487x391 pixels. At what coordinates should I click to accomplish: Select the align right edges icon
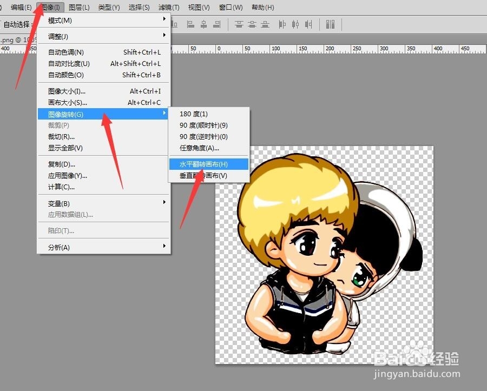tap(216, 24)
